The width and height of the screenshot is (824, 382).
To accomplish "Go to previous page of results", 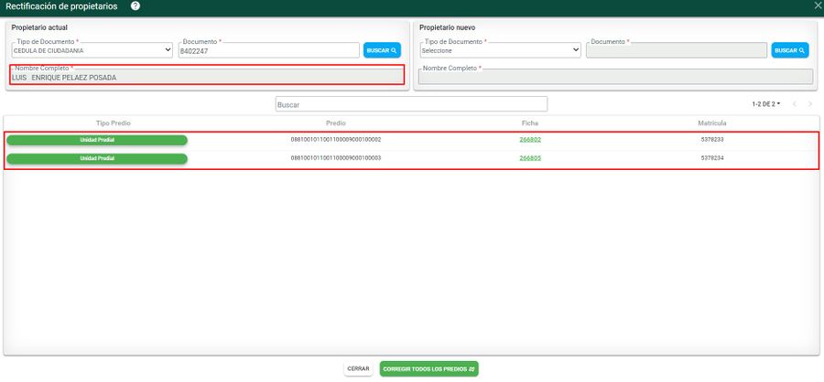I will click(x=794, y=104).
